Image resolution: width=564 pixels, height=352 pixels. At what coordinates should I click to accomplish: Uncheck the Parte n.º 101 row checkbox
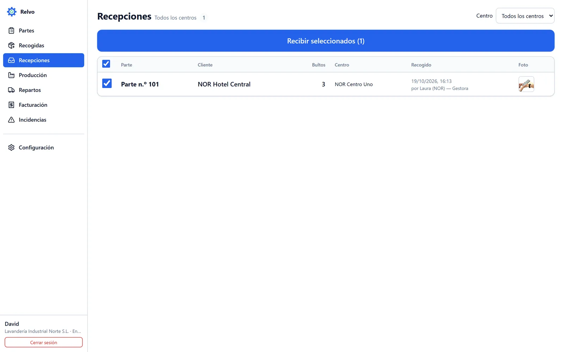pyautogui.click(x=107, y=83)
